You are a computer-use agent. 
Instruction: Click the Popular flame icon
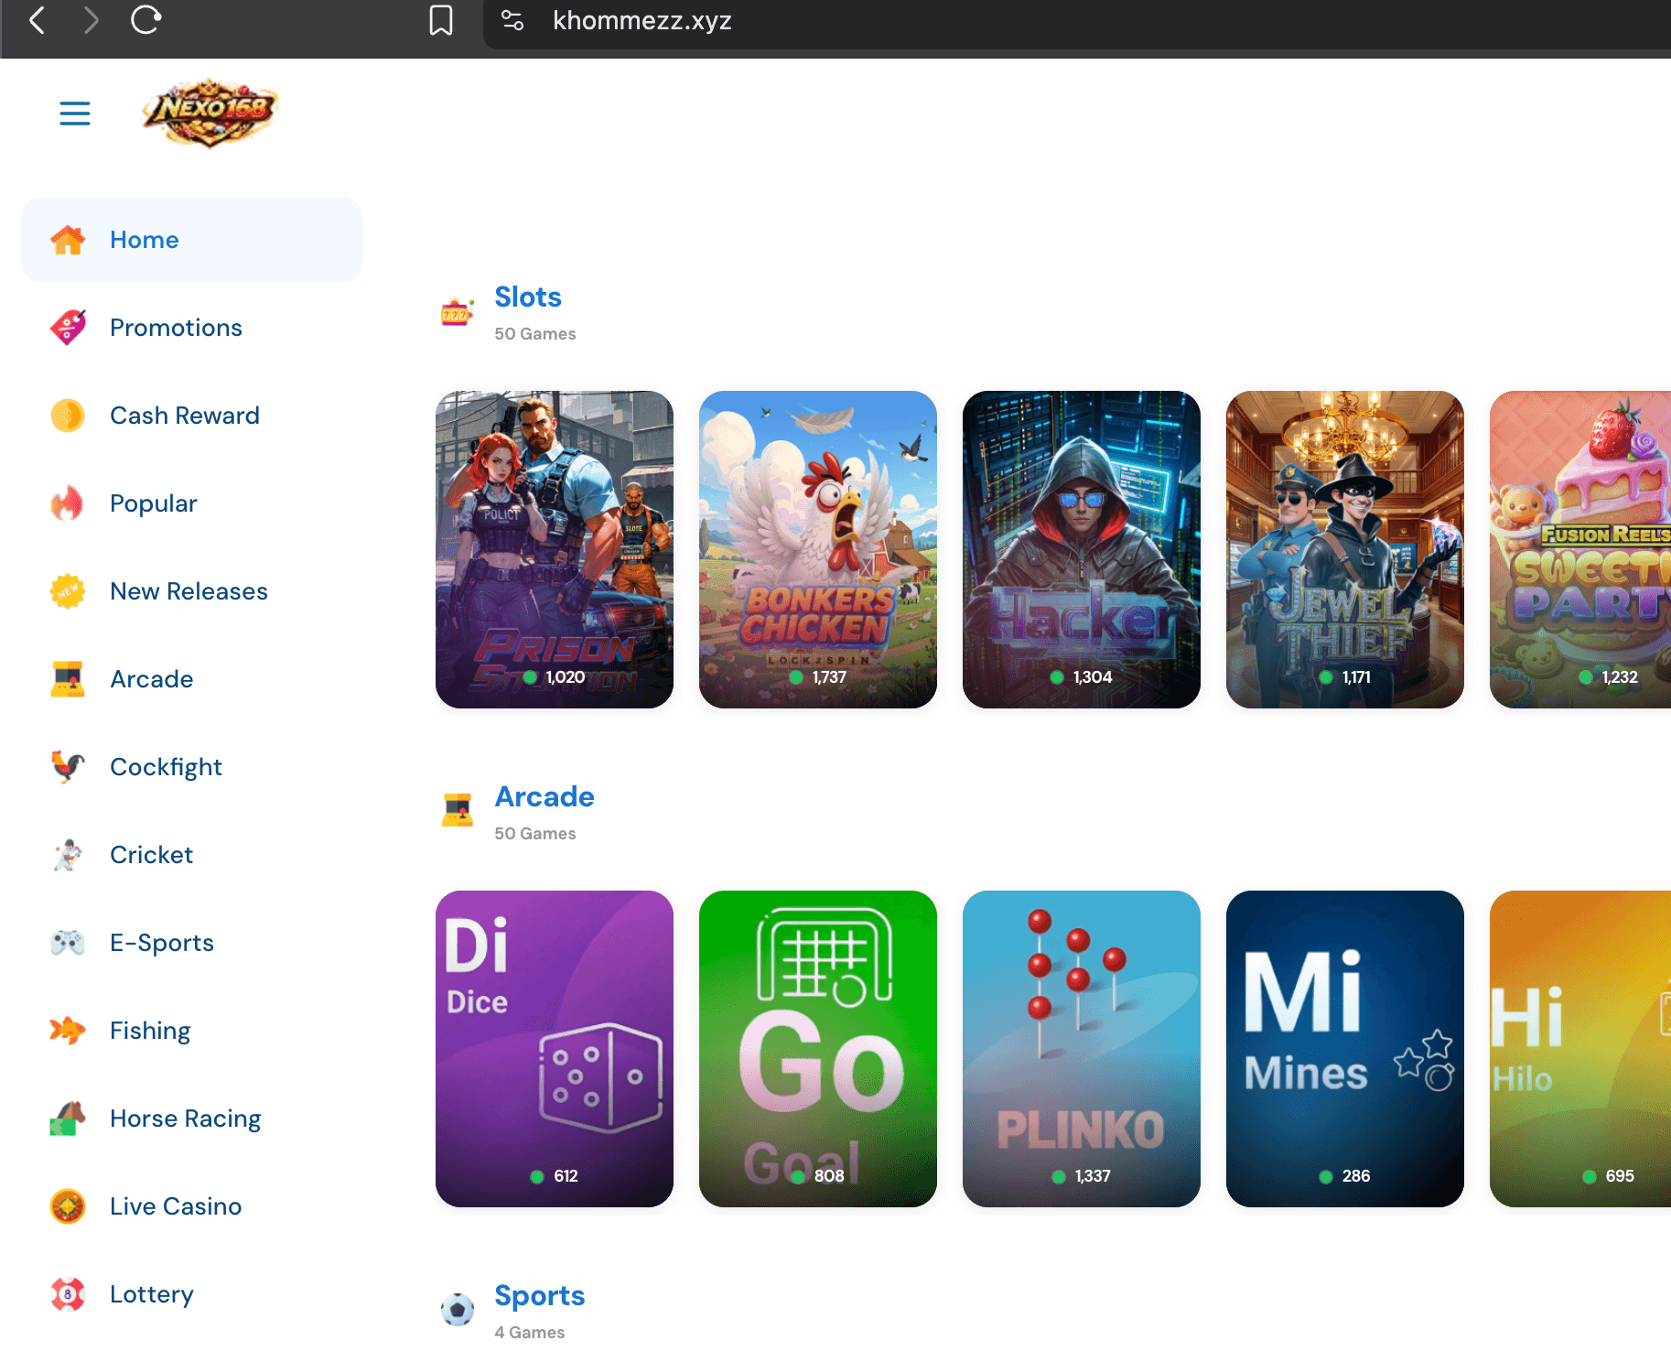click(x=68, y=503)
